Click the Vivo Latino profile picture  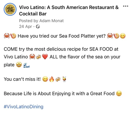[x=10, y=9]
